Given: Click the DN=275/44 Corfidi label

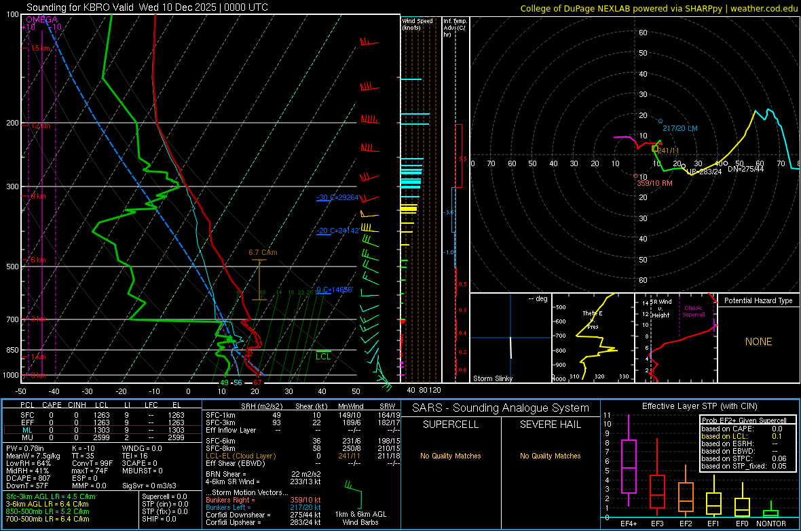Looking at the screenshot, I should [745, 168].
